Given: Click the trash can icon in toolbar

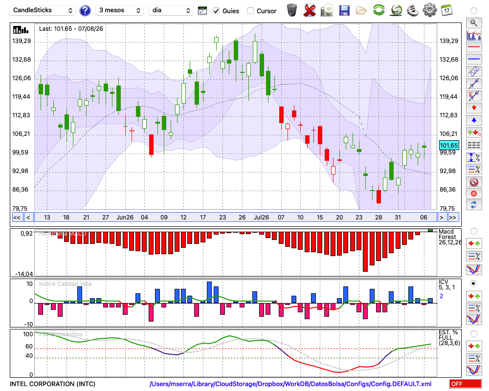Looking at the screenshot, I should 292,10.
